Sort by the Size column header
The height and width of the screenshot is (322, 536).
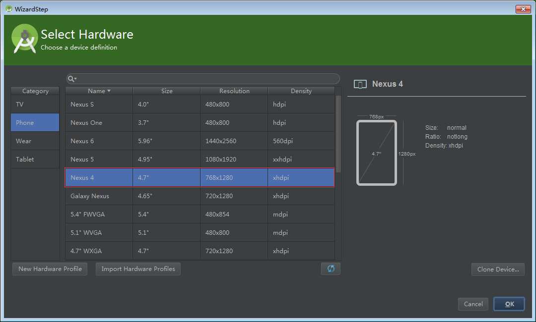166,91
